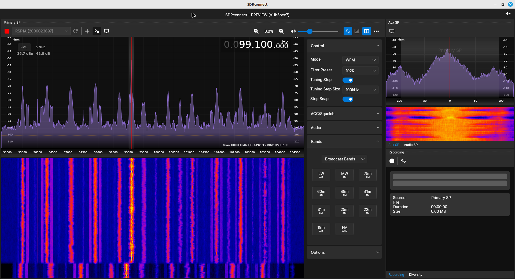Select the 25m AM band
This screenshot has width=515, height=279.
click(344, 211)
